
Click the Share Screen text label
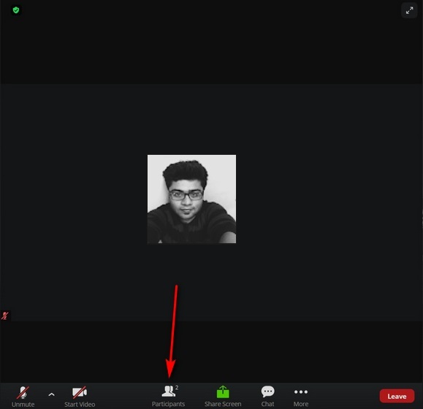coord(223,404)
